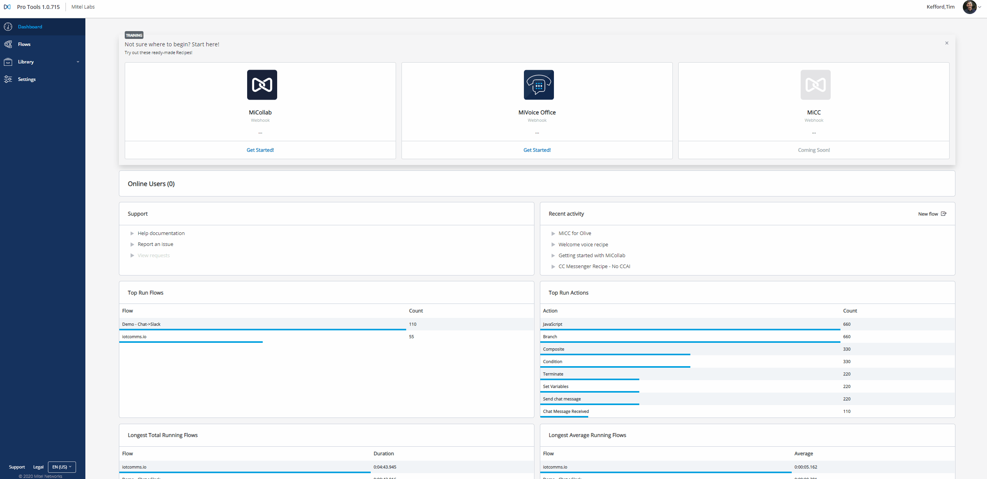Screen dimensions: 987x479
Task: Open Report an issue link
Action: (x=155, y=244)
